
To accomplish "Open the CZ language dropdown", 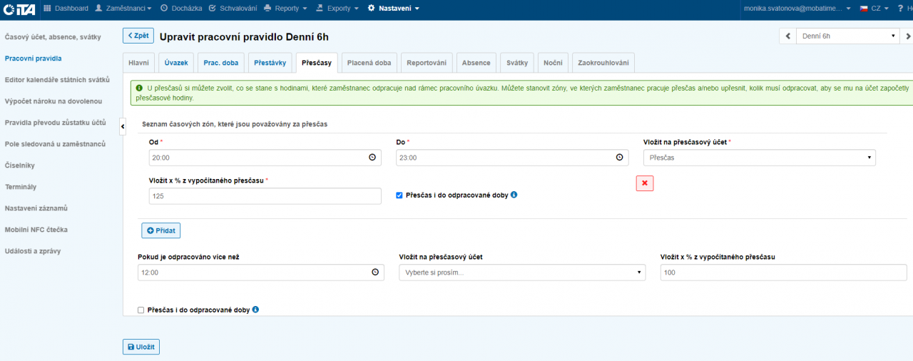I will 874,9.
